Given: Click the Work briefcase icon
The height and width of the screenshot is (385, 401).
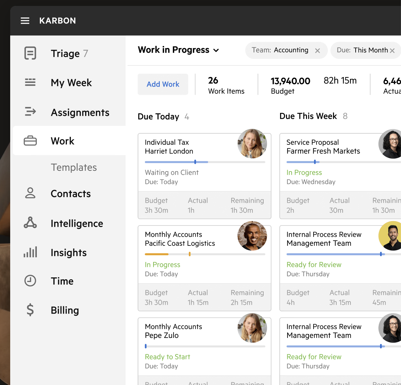Looking at the screenshot, I should 30,141.
